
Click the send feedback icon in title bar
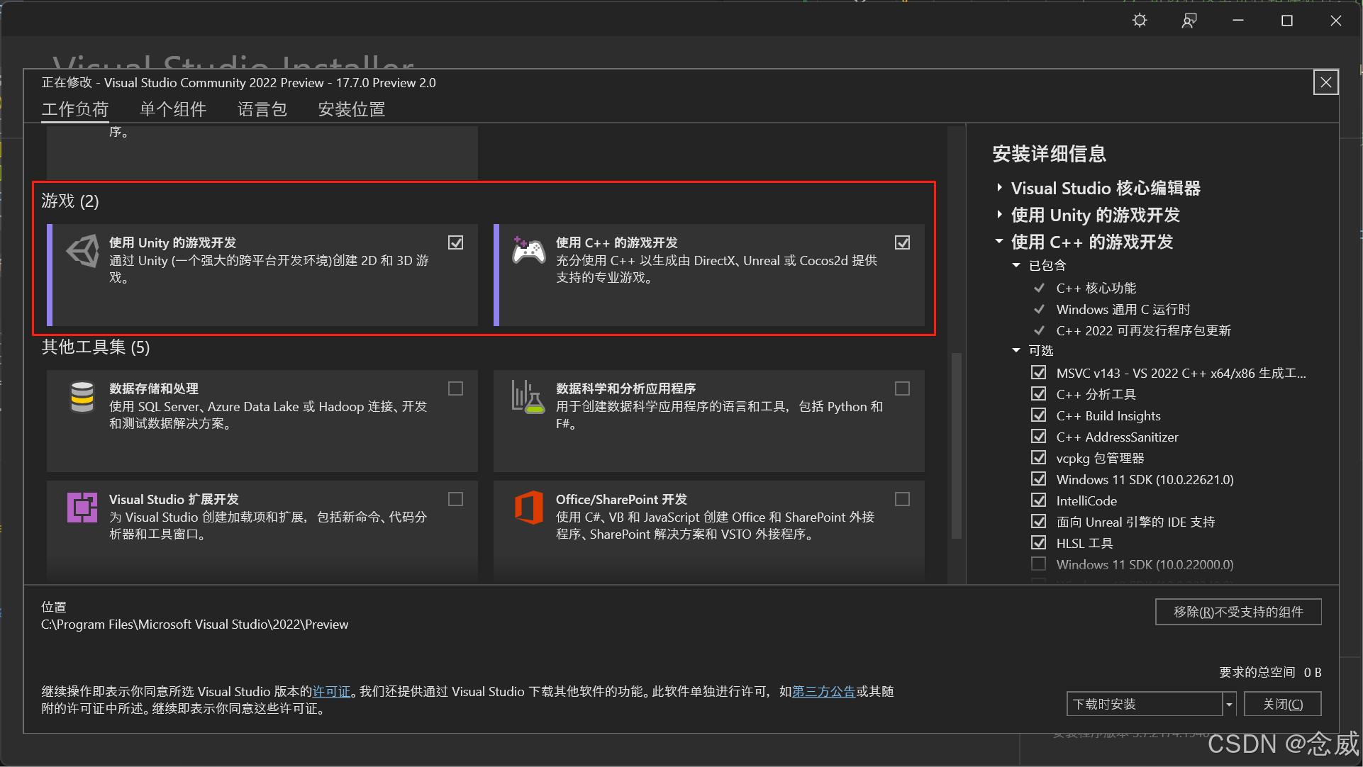[x=1189, y=21]
